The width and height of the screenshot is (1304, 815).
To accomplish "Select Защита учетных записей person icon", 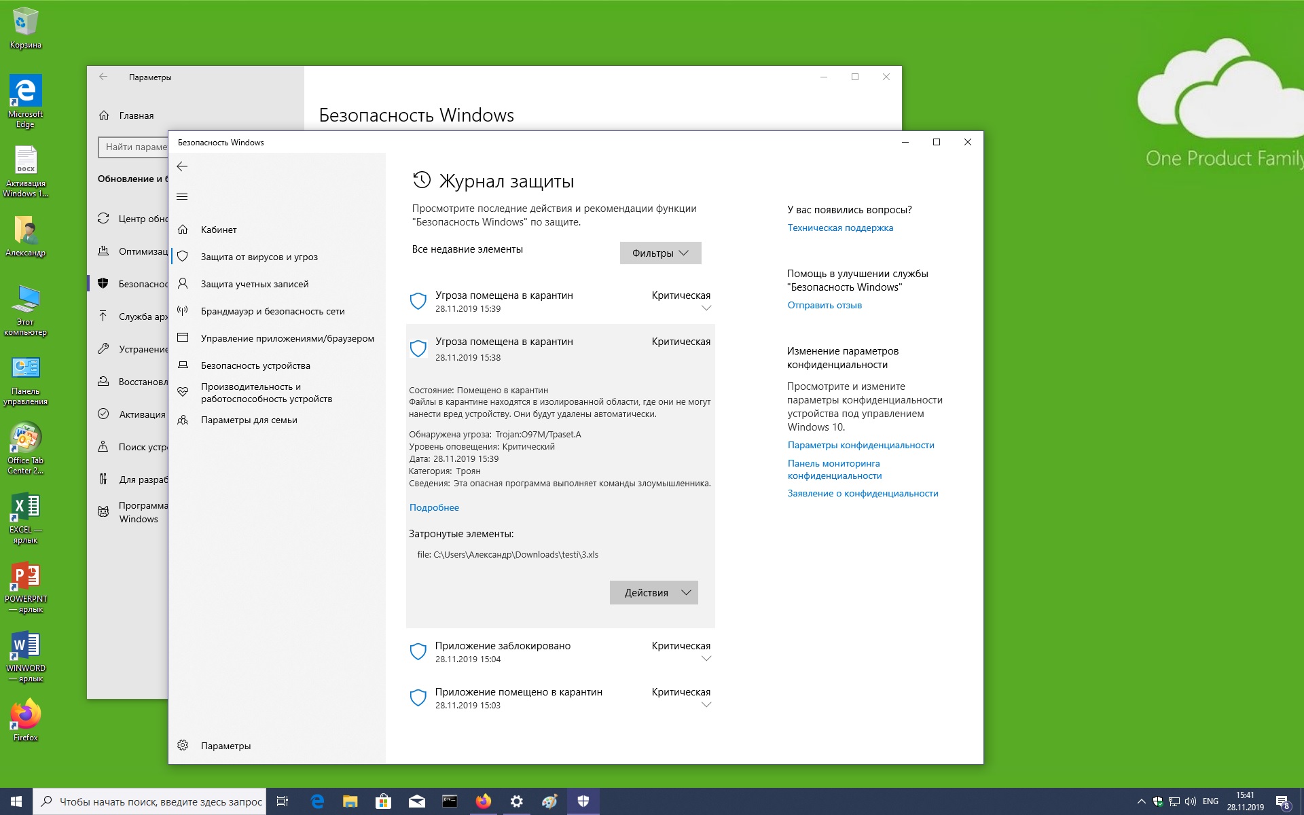I will coord(183,284).
